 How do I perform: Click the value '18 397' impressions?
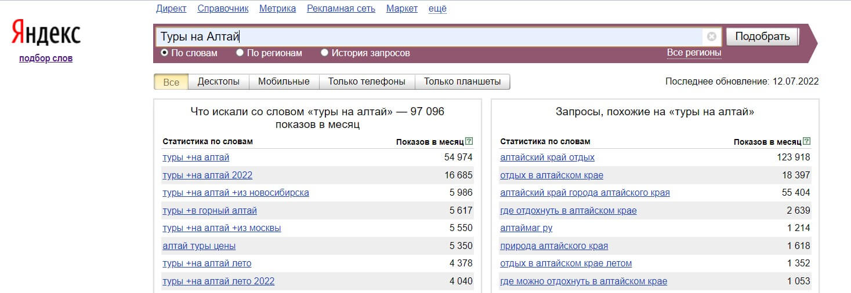click(x=796, y=175)
